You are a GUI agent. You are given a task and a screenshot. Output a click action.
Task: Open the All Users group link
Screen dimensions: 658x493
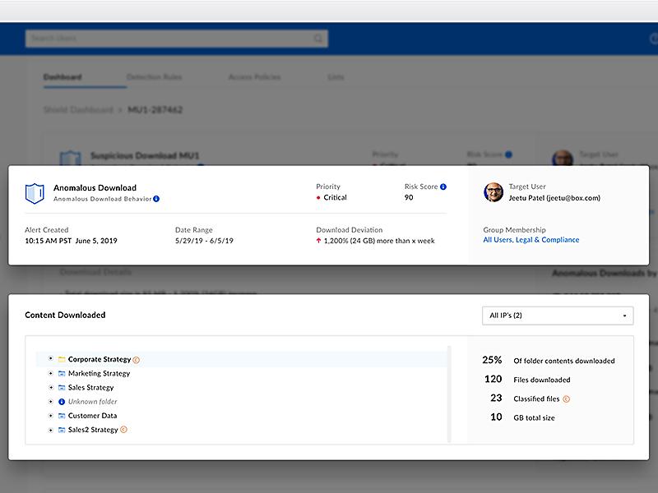[498, 240]
